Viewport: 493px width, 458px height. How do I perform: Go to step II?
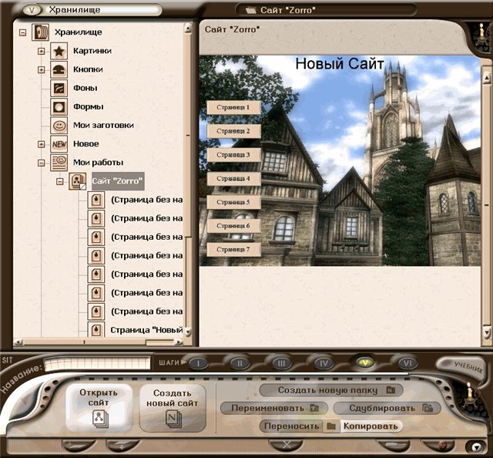[x=240, y=364]
